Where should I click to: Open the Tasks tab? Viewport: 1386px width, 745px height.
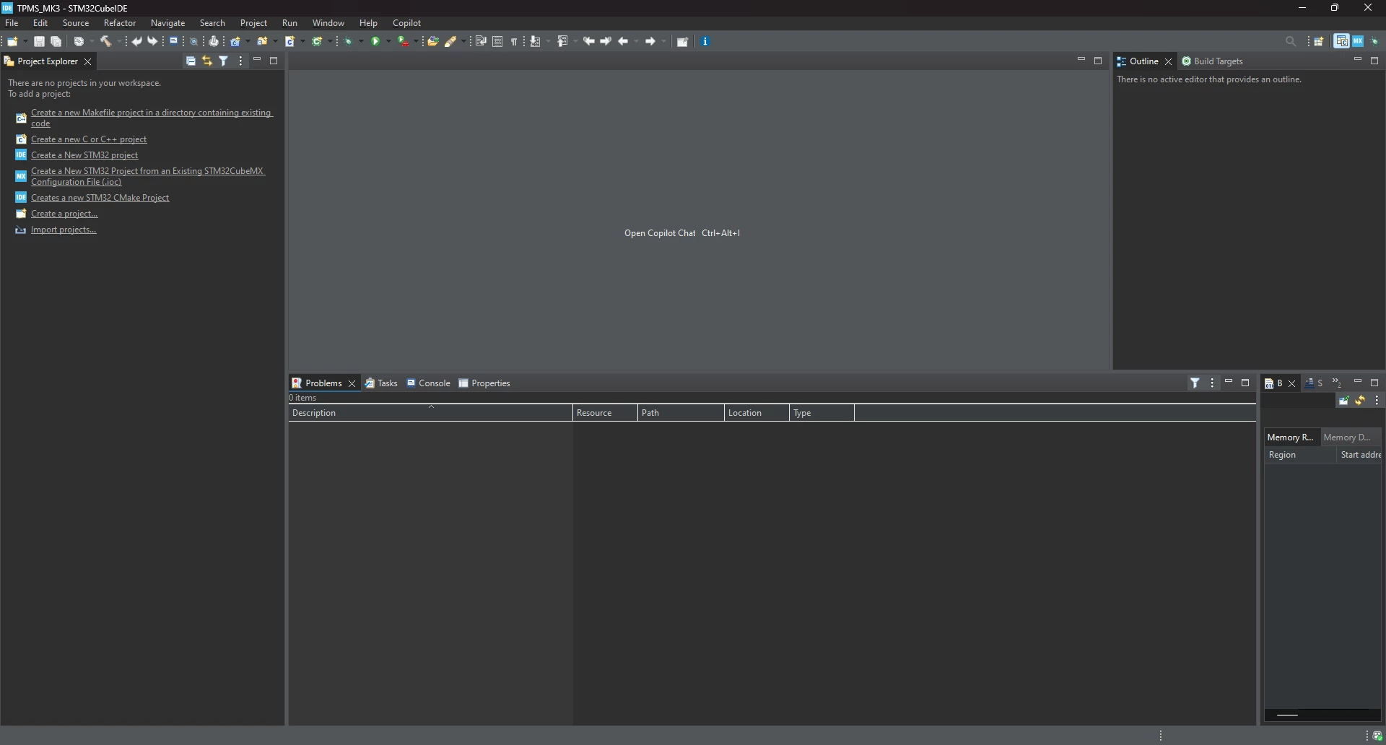[x=381, y=383]
